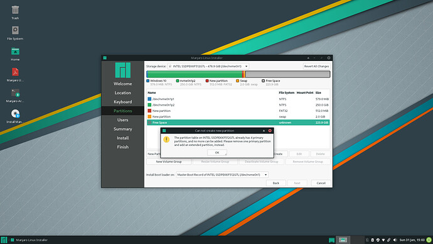Viewport: 433px width, 244px height.
Task: Click the large Manjaro logo in sidebar
Action: tap(123, 70)
